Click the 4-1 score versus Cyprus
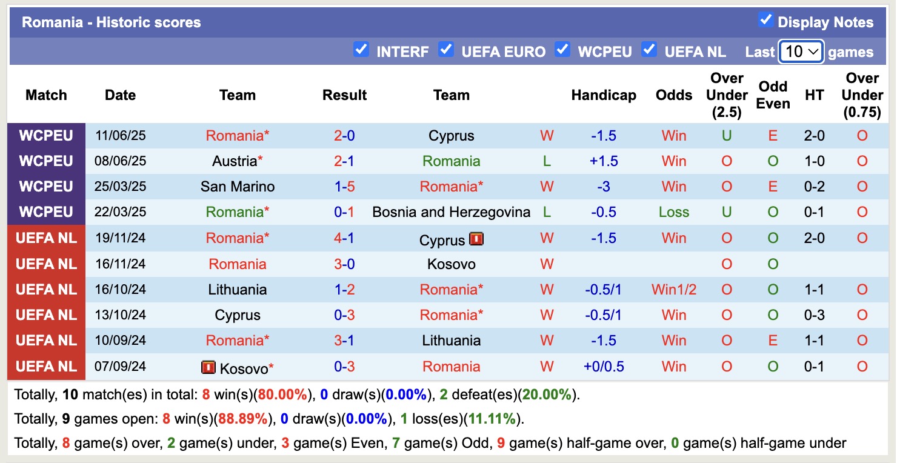 (x=344, y=238)
